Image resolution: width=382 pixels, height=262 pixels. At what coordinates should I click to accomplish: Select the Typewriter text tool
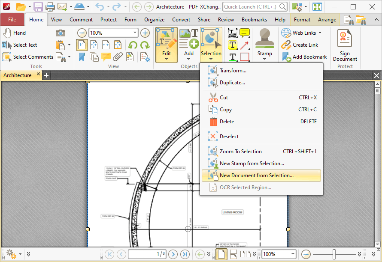point(232,33)
